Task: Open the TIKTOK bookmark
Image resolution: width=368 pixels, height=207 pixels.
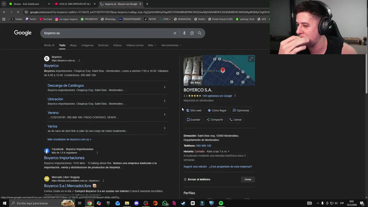Action: [x=150, y=19]
